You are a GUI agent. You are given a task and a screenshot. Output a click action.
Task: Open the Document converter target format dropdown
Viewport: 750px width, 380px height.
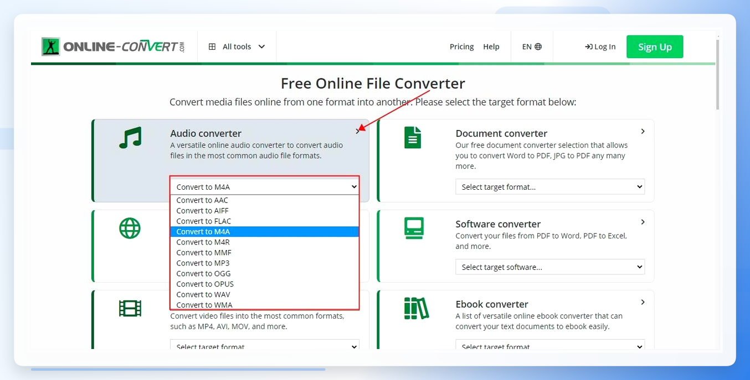(550, 187)
